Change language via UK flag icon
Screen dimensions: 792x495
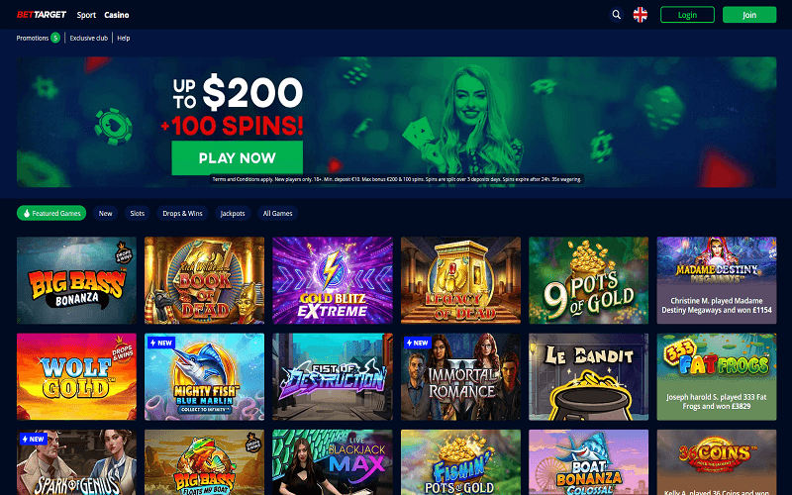click(640, 15)
